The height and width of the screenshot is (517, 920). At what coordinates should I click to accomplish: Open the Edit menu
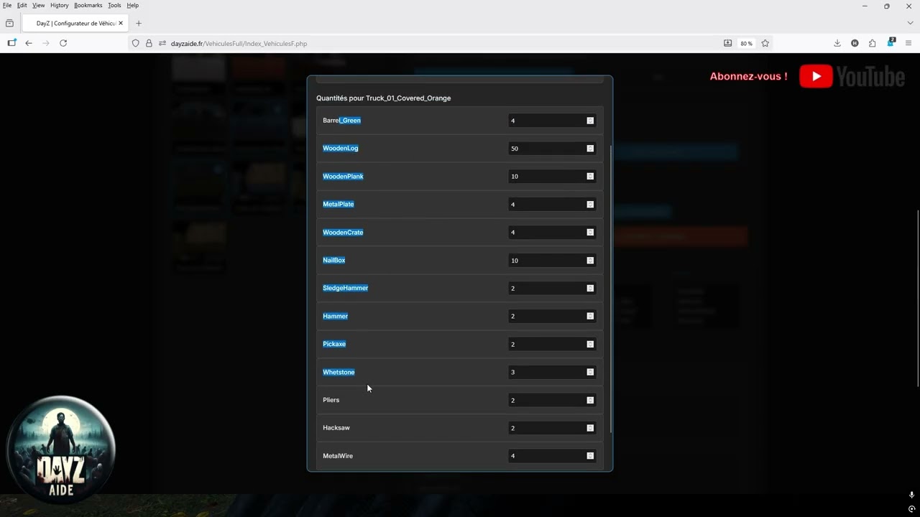click(22, 5)
